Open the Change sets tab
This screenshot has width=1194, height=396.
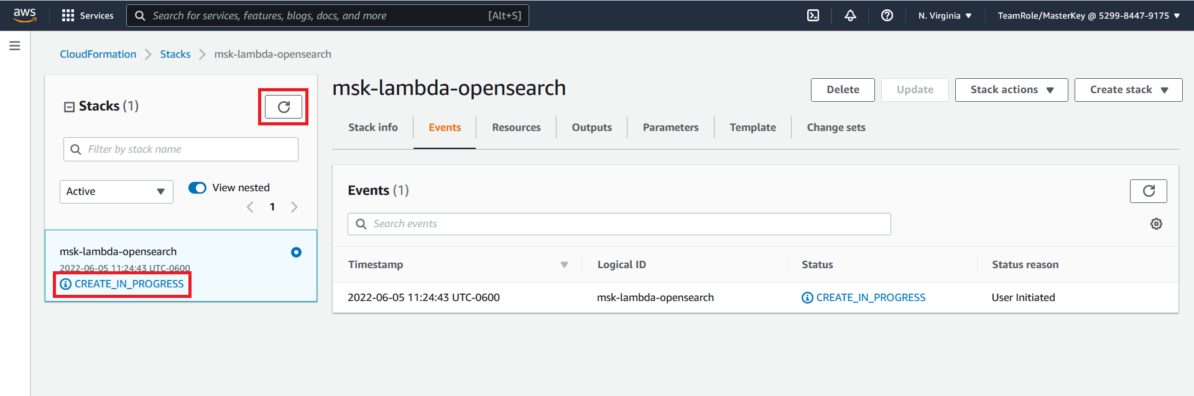(x=836, y=127)
